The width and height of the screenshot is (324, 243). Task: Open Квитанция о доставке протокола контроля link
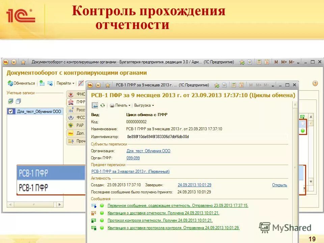(173, 228)
